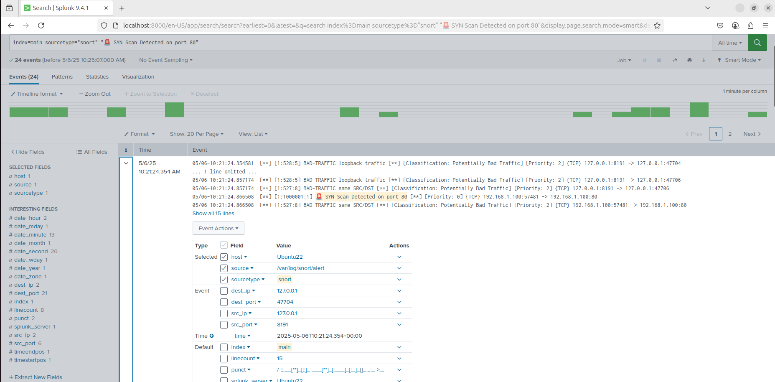Open actions arrow for host row
The height and width of the screenshot is (382, 775).
click(399, 257)
